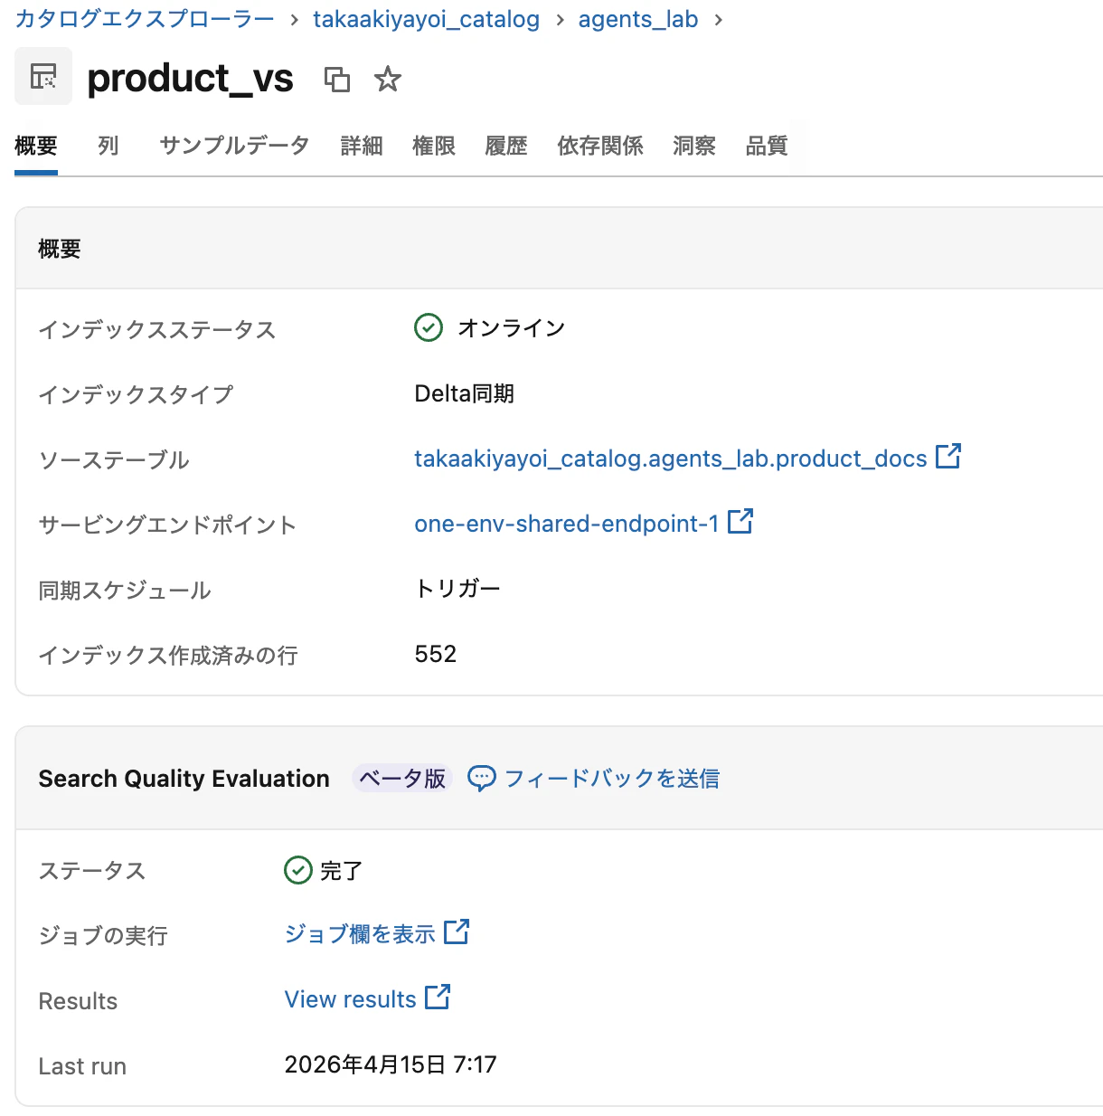Open serving endpoint using its external link icon
Image resolution: width=1103 pixels, height=1116 pixels.
click(741, 521)
